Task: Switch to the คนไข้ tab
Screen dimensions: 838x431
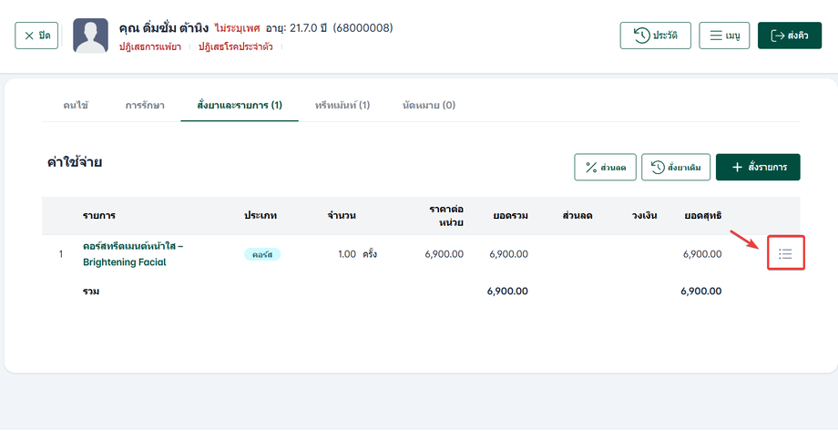Action: [x=76, y=106]
